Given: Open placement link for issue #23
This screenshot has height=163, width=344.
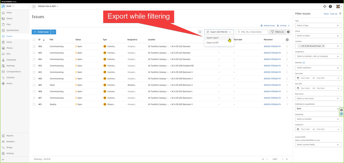Looking at the screenshot, I should (x=272, y=104).
